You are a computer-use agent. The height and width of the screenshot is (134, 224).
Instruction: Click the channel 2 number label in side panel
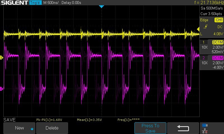pyautogui.click(x=204, y=58)
